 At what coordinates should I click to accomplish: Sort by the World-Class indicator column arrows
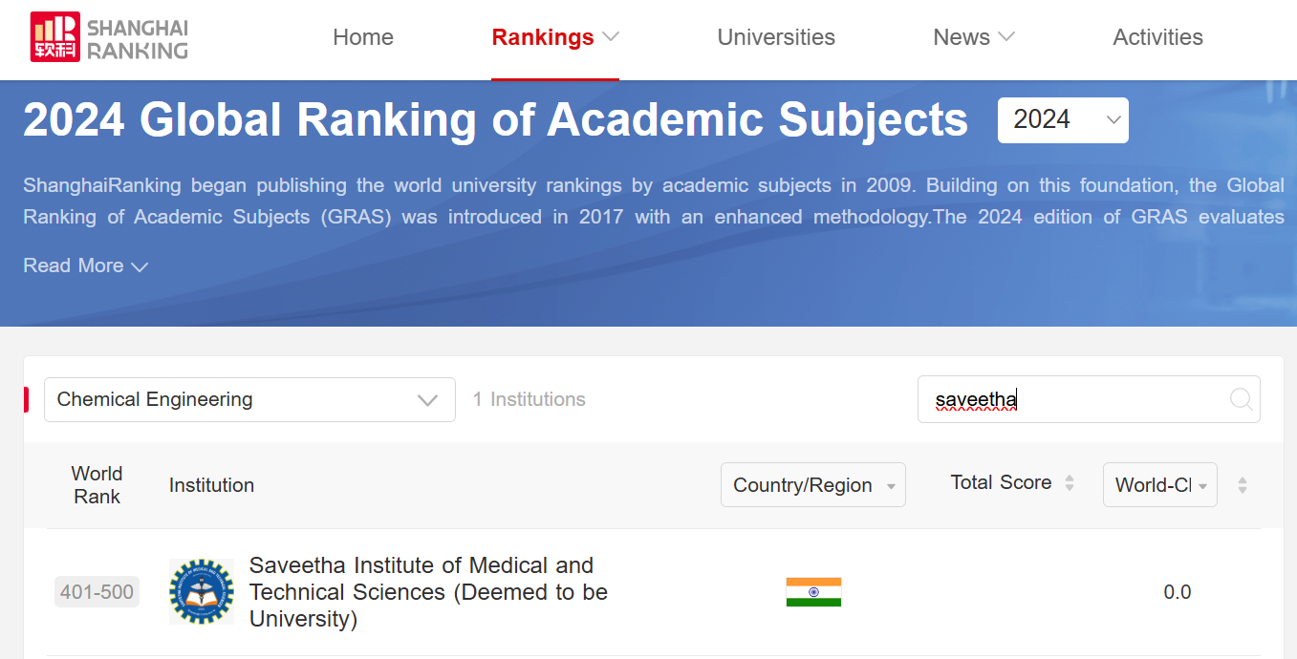point(1242,485)
